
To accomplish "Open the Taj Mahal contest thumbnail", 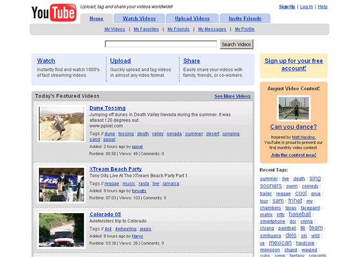I will click(x=294, y=108).
